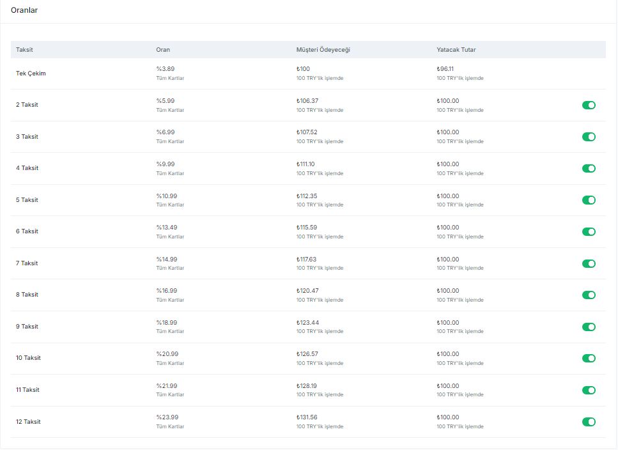The image size is (618, 450).
Task: Select the Tek Çekim row label
Action: (x=31, y=74)
